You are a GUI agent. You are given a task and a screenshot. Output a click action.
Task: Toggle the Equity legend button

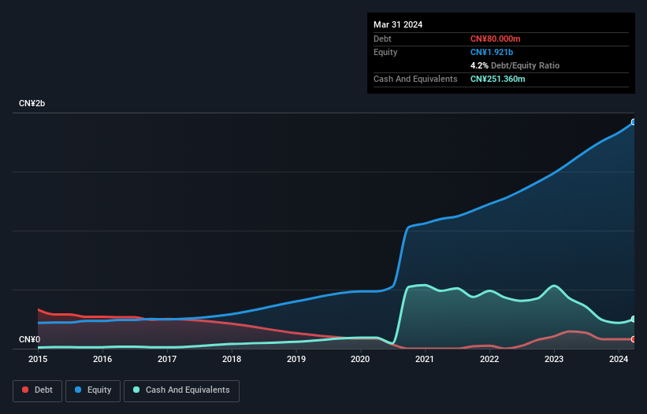click(x=93, y=390)
